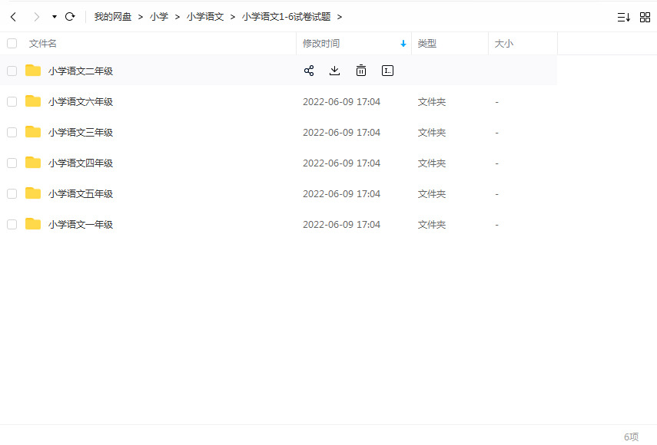Sort by 类型 column header
This screenshot has width=657, height=445.
427,44
